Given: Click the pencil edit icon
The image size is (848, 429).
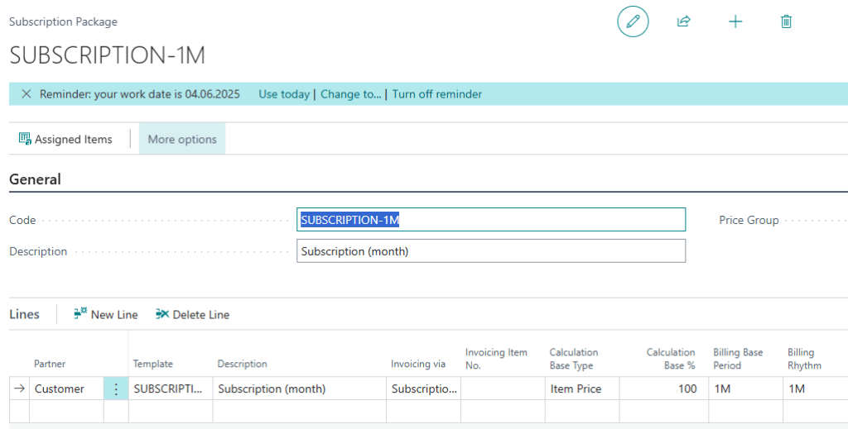Looking at the screenshot, I should tap(633, 21).
